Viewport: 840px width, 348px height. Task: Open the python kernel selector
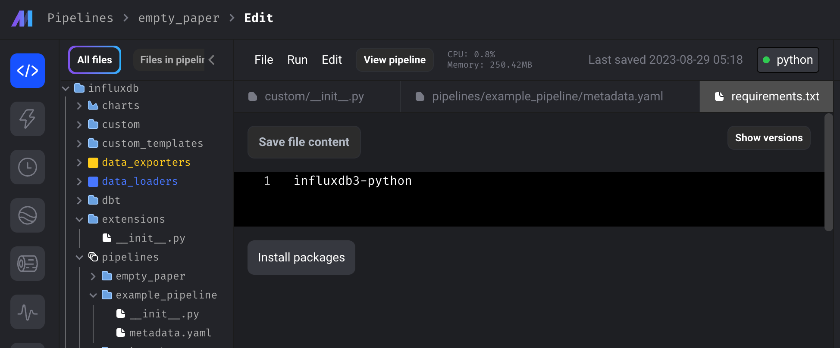coord(788,60)
